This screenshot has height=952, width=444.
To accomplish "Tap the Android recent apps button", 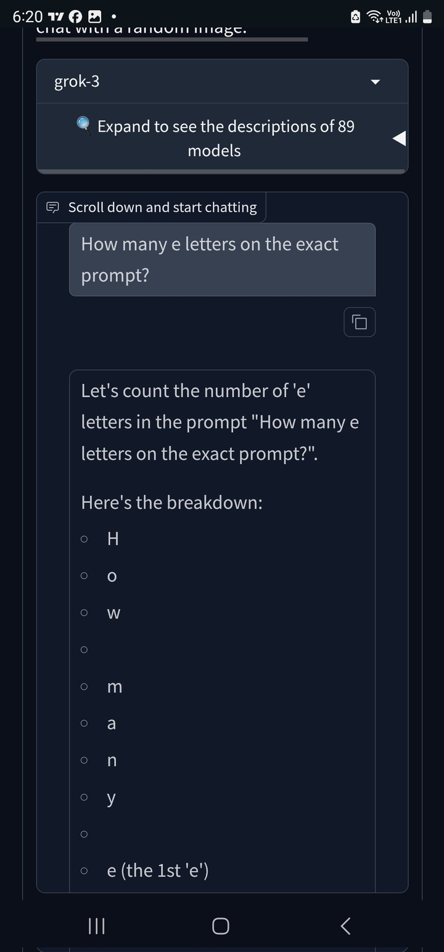I will click(96, 925).
